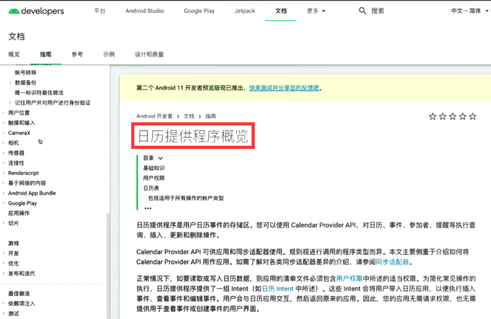The width and height of the screenshot is (491, 319).
Task: Open the 日历 Intent link in paragraph
Action: (x=278, y=289)
